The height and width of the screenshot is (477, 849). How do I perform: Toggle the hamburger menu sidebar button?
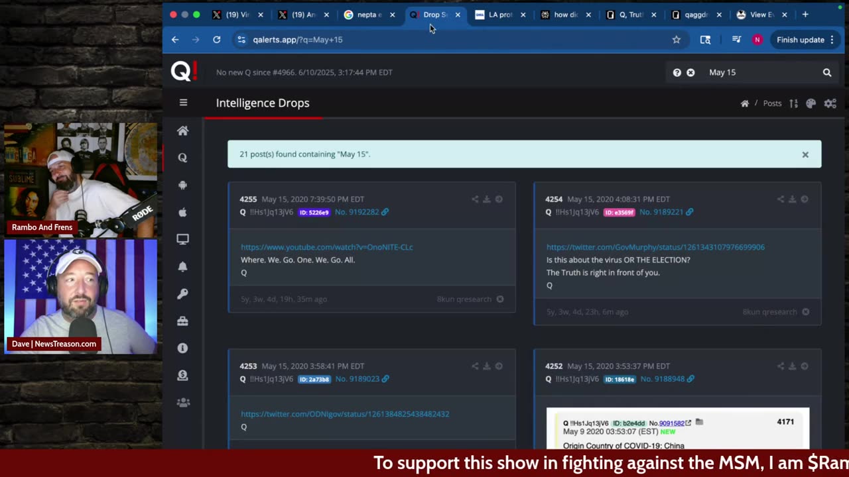(x=183, y=103)
